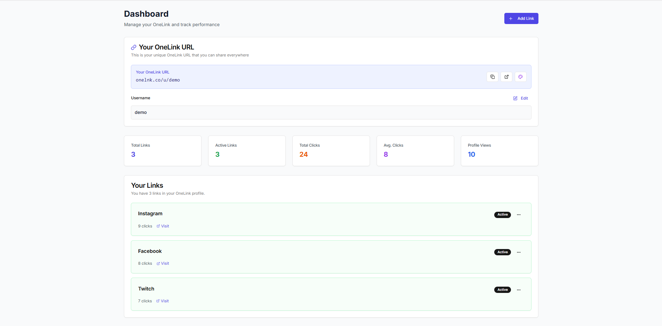Visit the Instagram link
Screen dimensions: 662x326
(x=163, y=226)
